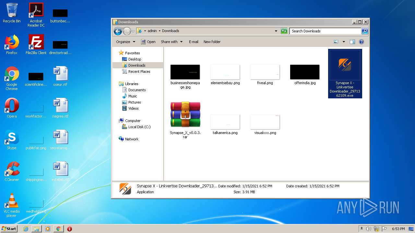Launch Opera browser shortcut
The width and height of the screenshot is (415, 233).
click(x=12, y=108)
